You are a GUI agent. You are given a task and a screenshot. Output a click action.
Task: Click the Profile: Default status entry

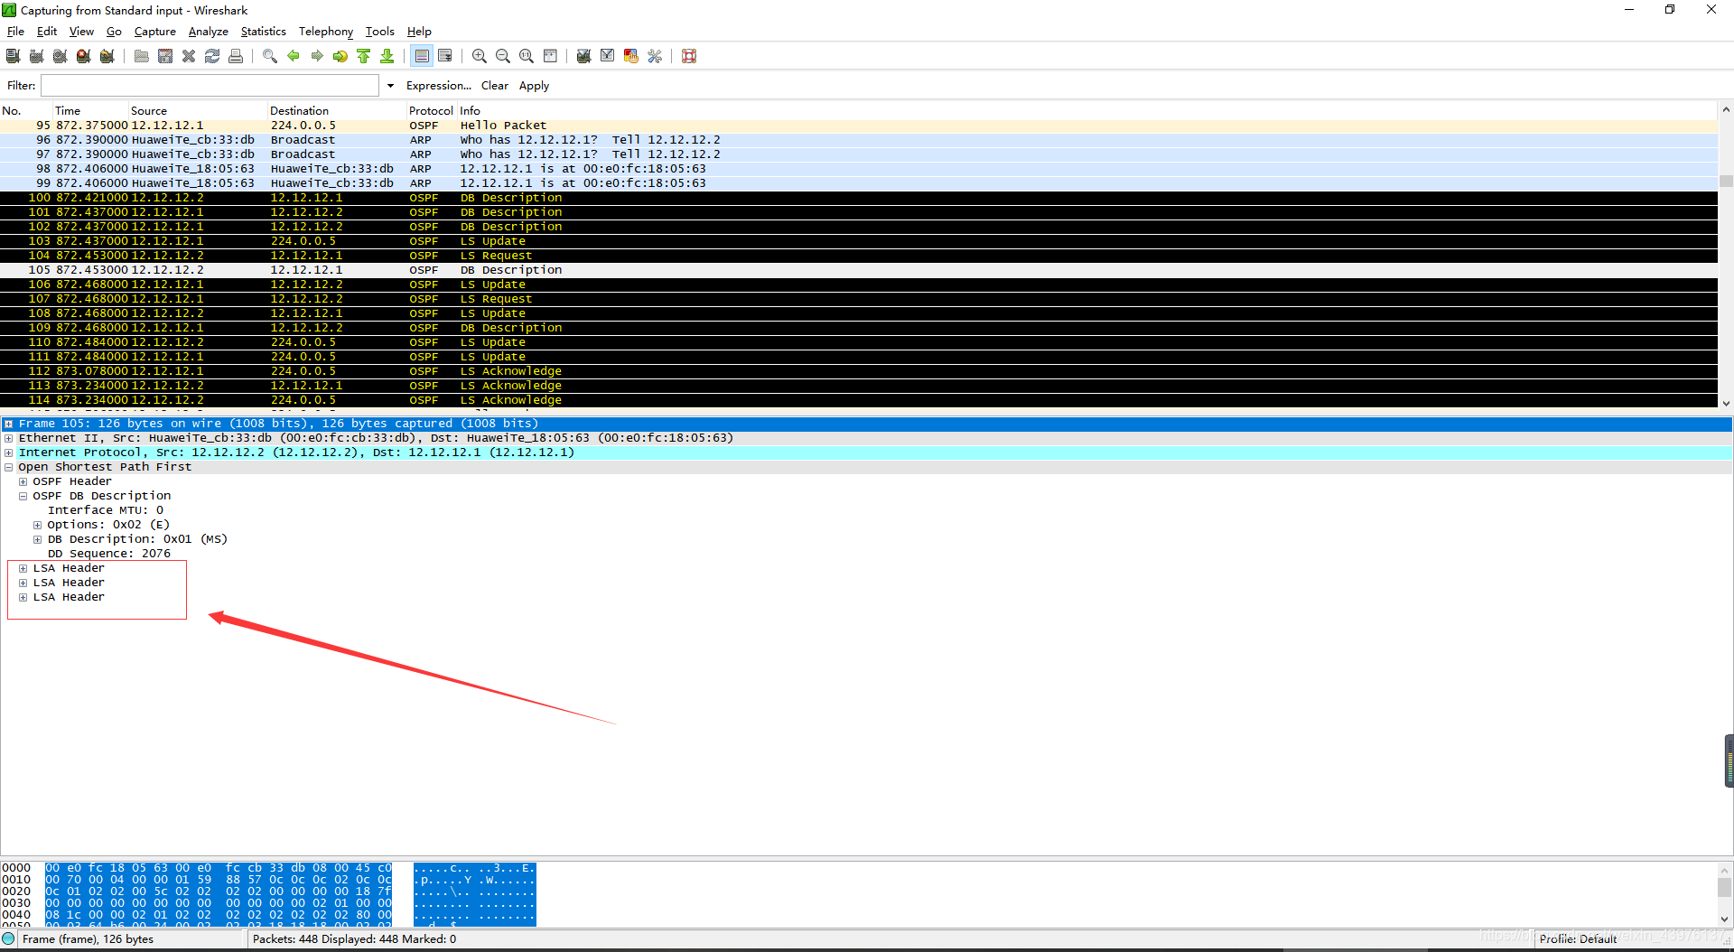pos(1579,939)
